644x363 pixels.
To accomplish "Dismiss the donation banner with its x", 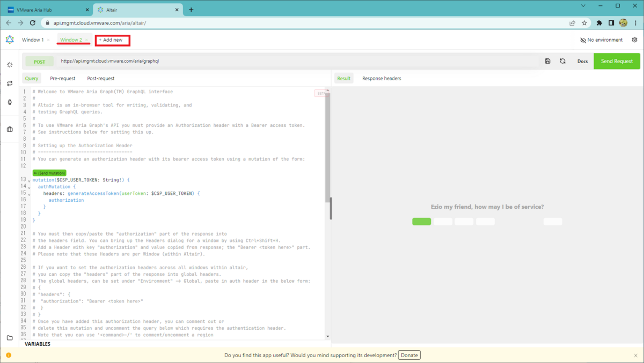I will tap(636, 355).
